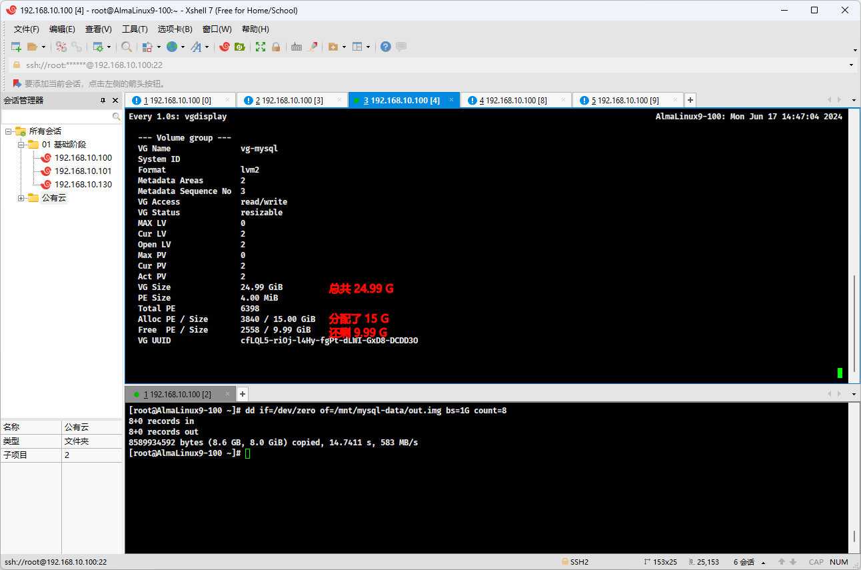
Task: Click the New Session toolbar icon
Action: 16,47
